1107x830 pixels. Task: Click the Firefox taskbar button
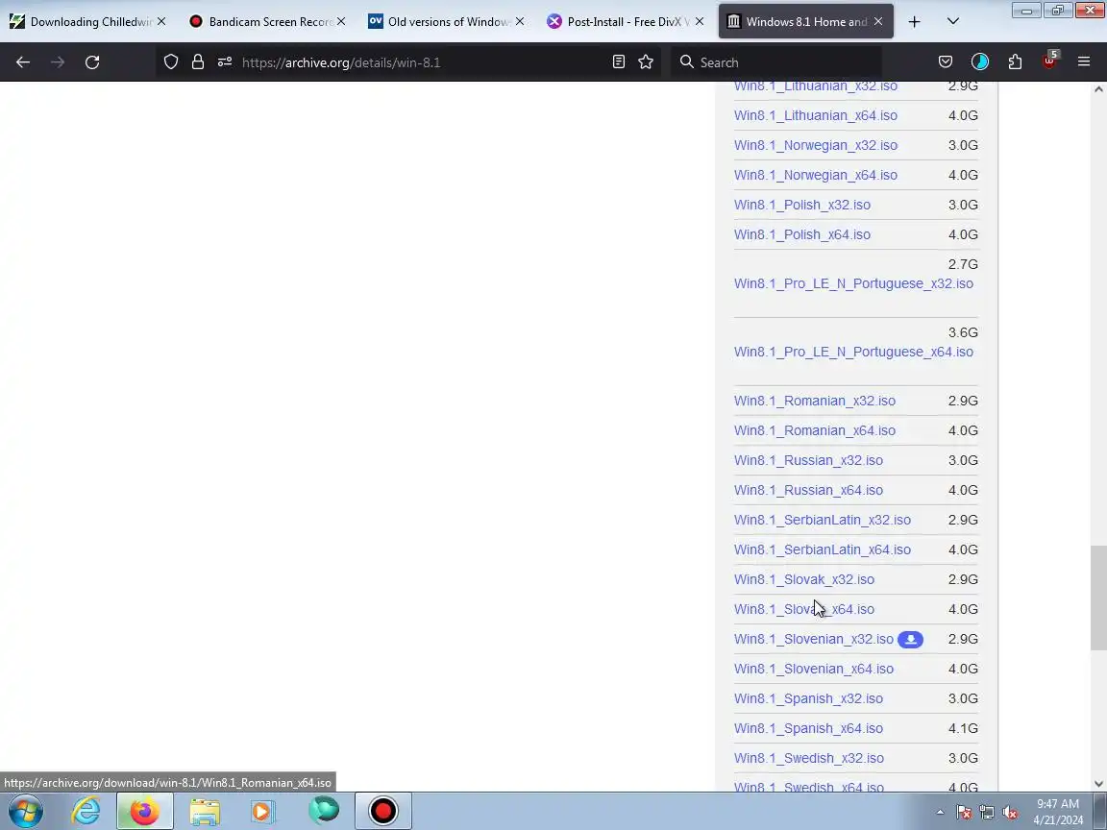coord(145,811)
